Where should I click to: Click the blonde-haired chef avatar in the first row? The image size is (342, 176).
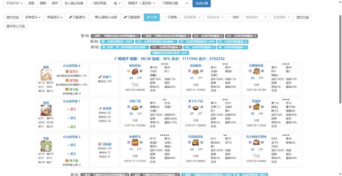coord(46,75)
